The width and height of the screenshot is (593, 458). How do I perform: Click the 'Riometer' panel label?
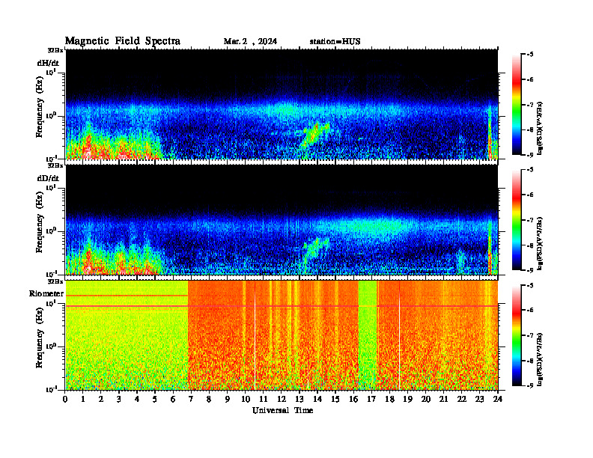(46, 293)
